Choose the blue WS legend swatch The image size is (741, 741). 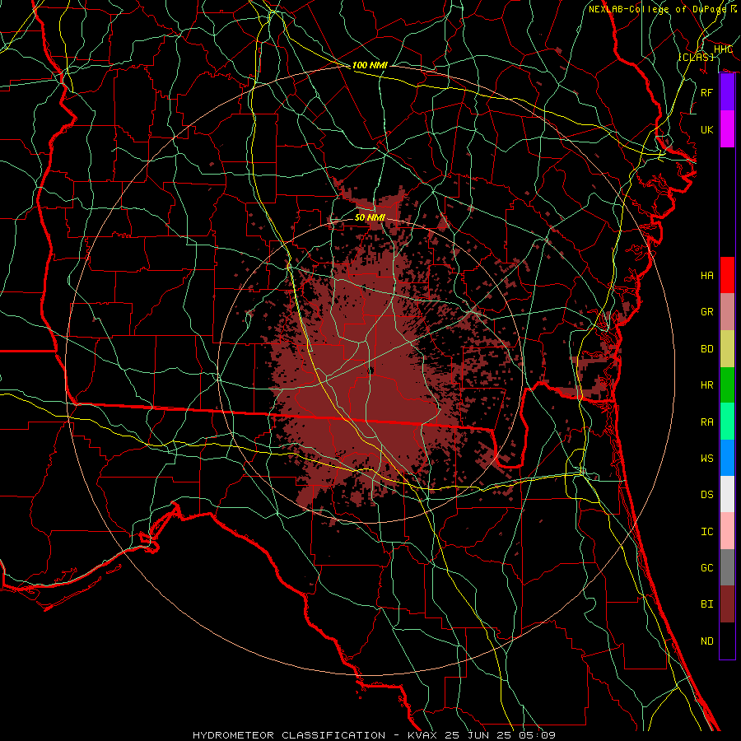pos(727,458)
